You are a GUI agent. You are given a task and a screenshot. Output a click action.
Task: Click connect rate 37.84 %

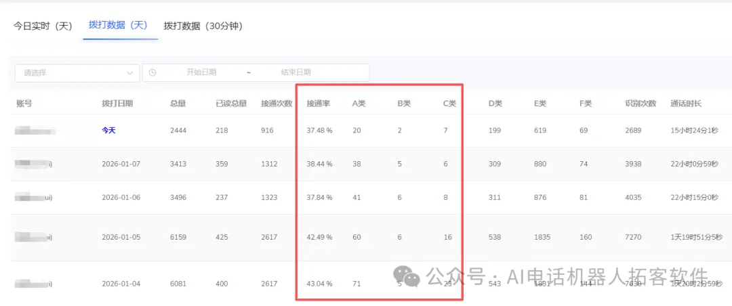pyautogui.click(x=319, y=198)
